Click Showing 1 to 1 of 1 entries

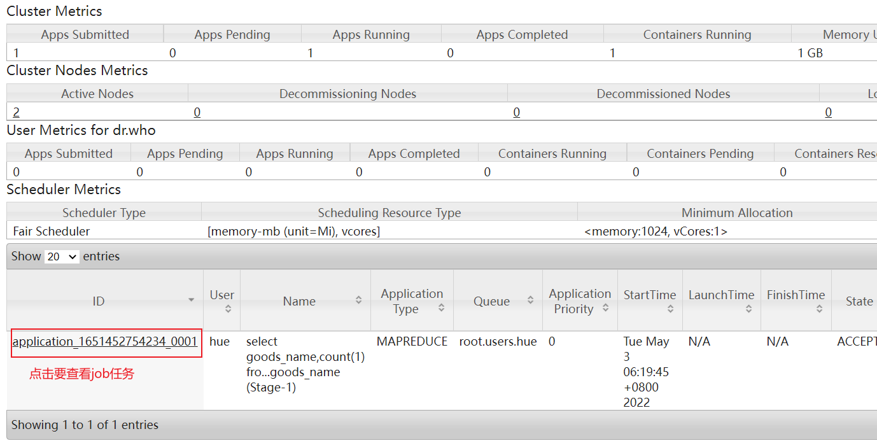click(x=85, y=425)
